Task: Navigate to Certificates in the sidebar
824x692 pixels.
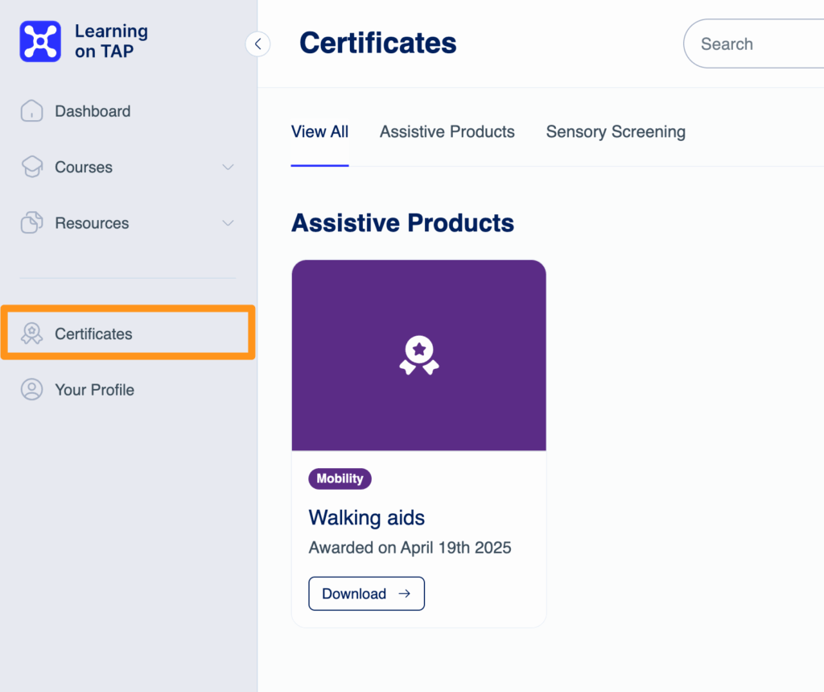Action: pos(93,333)
